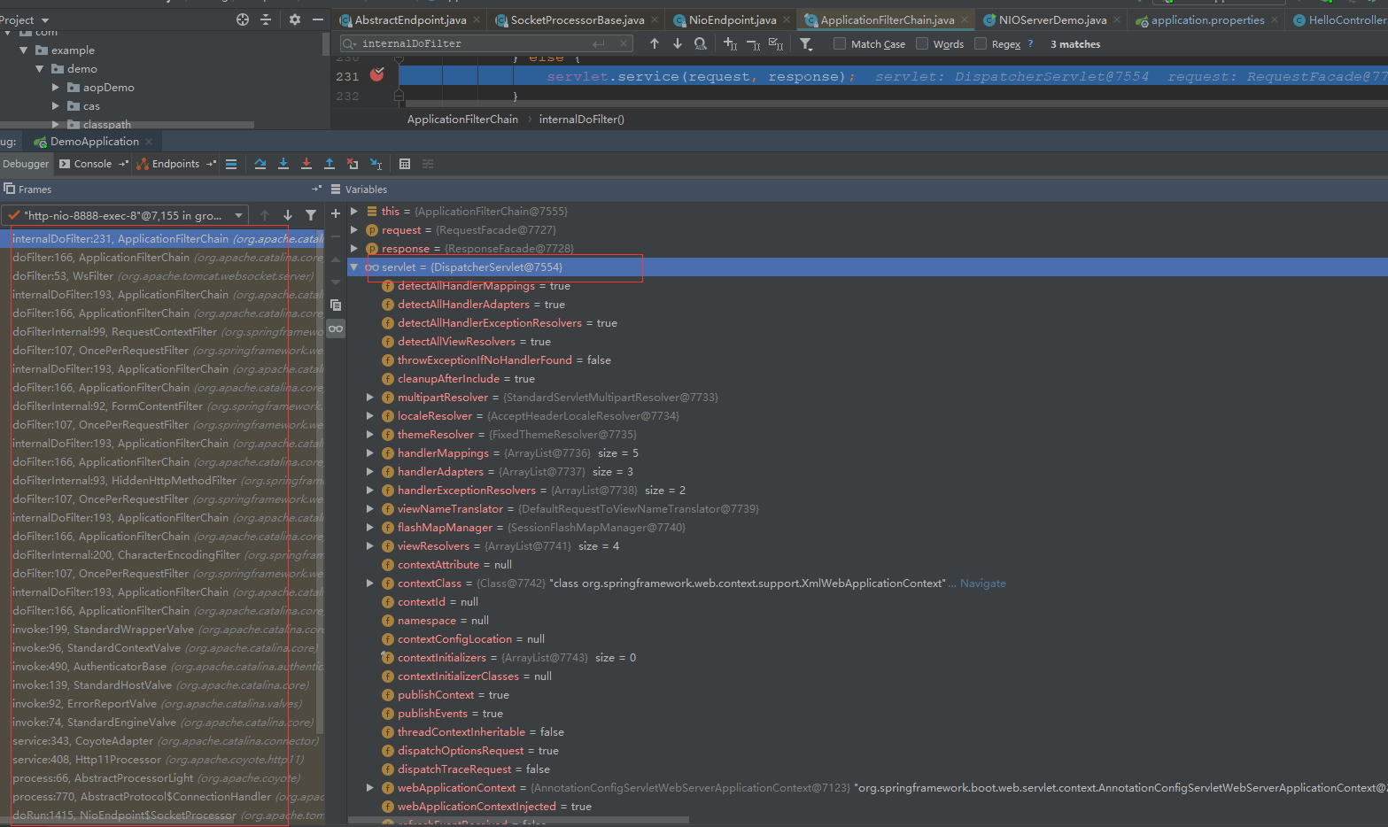Close the ApplicationFilterChain.java tab
The image size is (1388, 827).
coord(965,19)
